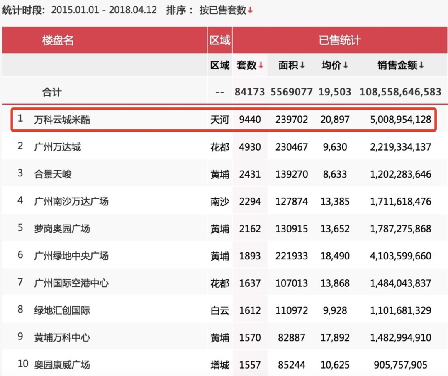Viewport: 448px width, 376px height.
Task: Click the 统计时段 label
Action: click(x=23, y=10)
